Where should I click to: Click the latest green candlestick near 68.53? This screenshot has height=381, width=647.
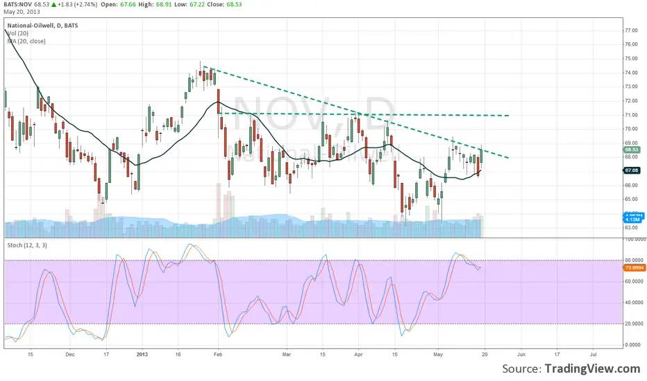[481, 157]
